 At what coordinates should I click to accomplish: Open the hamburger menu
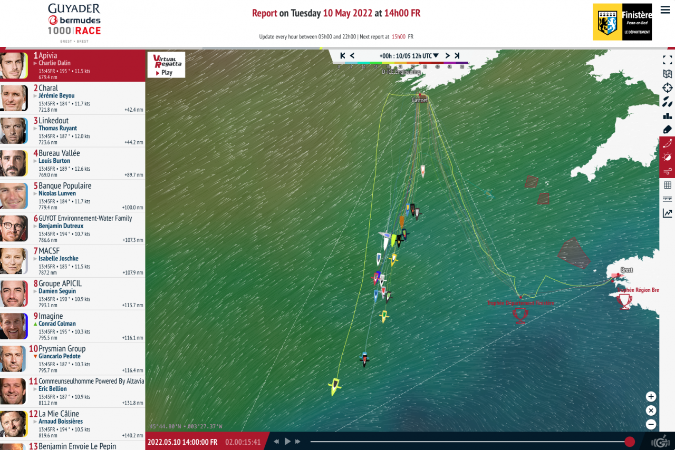click(x=664, y=11)
